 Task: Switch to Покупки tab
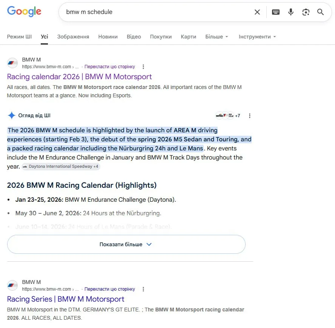[x=161, y=37]
